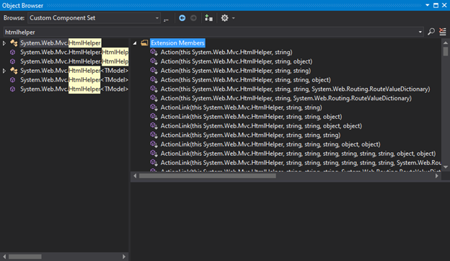Screen dimensions: 450x261
Task: Select the first HtmlHelper.HtmlHelp constructor row
Action: (74, 52)
